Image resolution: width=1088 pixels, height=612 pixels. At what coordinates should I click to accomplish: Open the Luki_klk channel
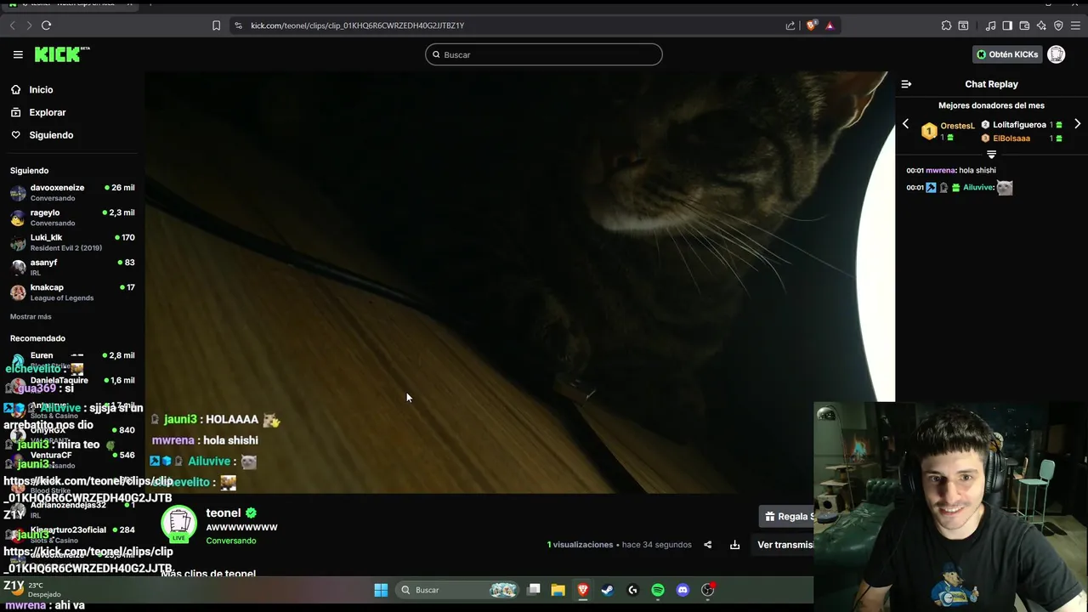71,242
